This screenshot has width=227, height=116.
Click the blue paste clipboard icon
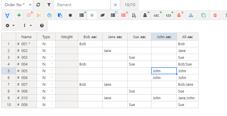[x=60, y=15]
